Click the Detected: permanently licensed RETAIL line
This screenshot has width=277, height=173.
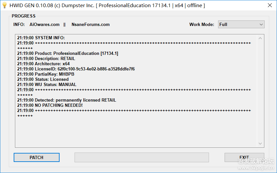(66, 100)
